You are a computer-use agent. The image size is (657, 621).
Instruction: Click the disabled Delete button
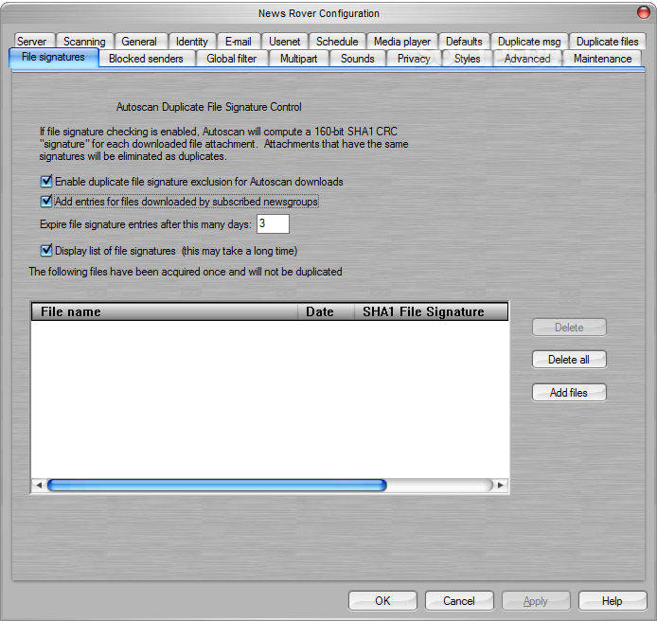pos(569,328)
